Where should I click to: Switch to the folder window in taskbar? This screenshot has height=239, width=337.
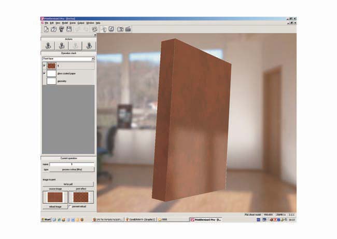pyautogui.click(x=173, y=220)
